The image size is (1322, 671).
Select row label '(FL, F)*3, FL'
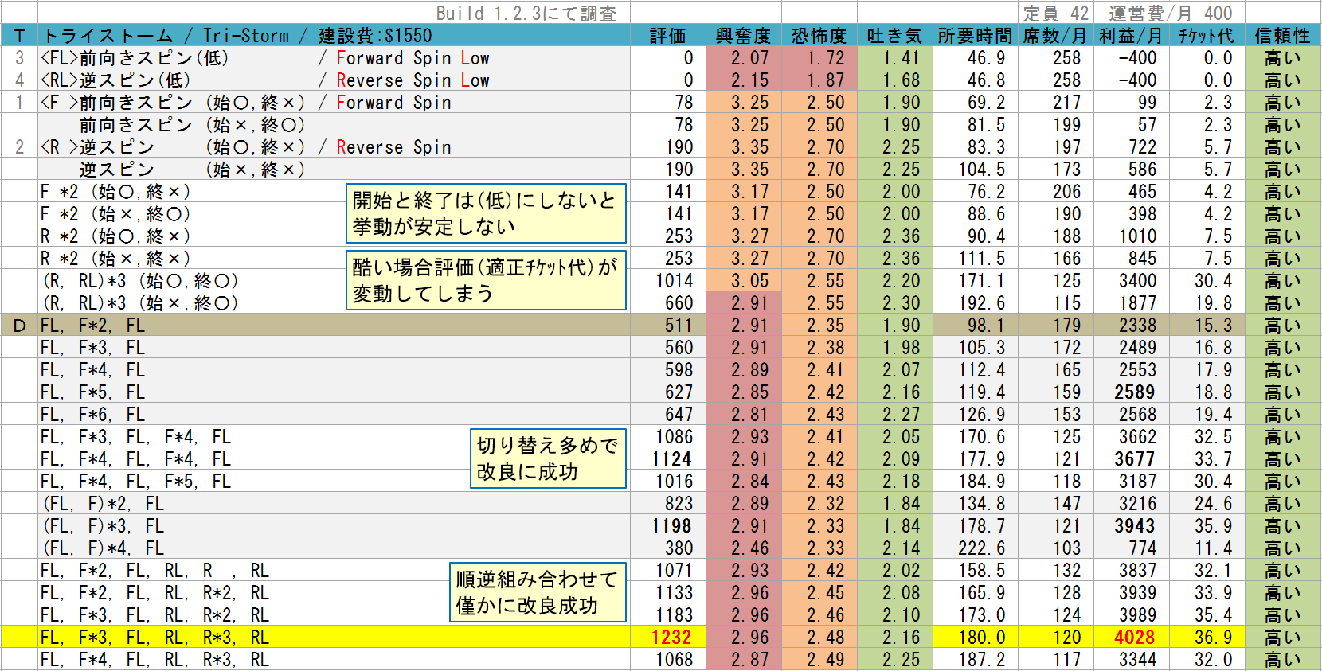(x=103, y=526)
